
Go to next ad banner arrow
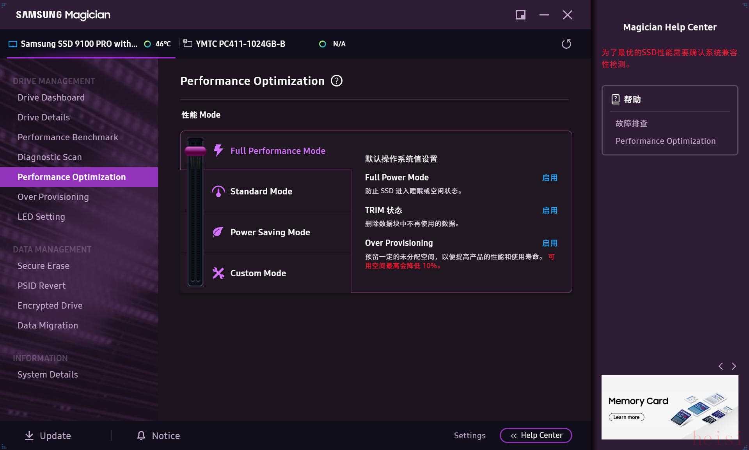coord(734,366)
